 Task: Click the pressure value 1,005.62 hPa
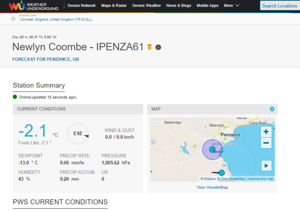coord(116,163)
